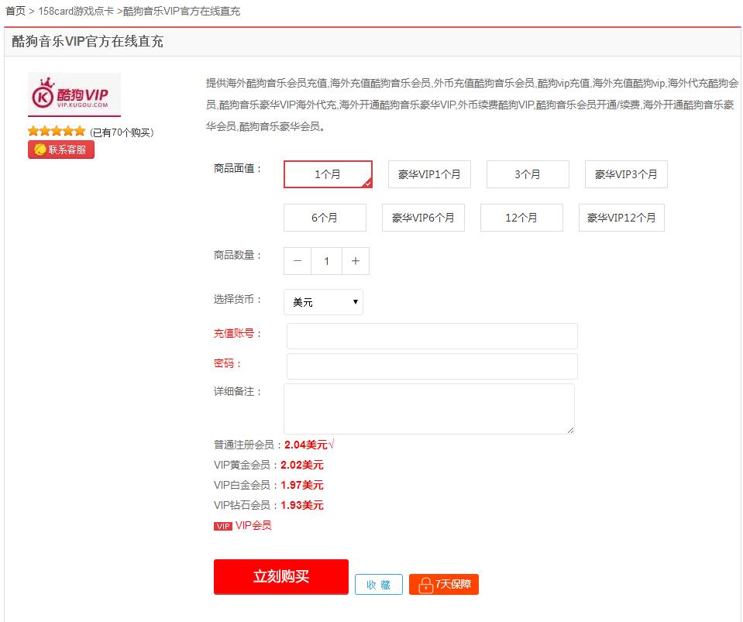The width and height of the screenshot is (743, 622).
Task: Click into the 详细备注 notes textarea
Action: [x=429, y=408]
